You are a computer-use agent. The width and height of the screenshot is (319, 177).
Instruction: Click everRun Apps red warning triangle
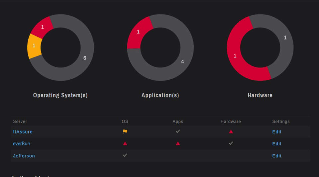click(x=178, y=143)
